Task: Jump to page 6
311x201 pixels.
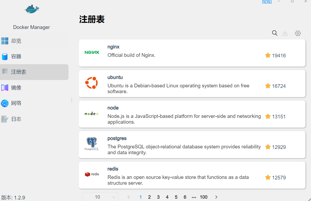Action: 185,197
